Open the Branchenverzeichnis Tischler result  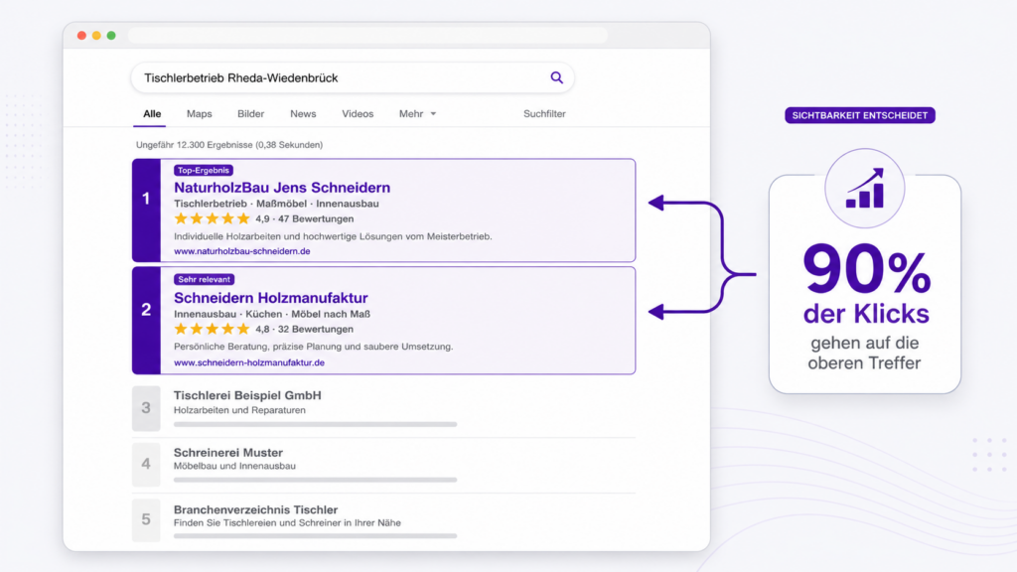pyautogui.click(x=255, y=509)
